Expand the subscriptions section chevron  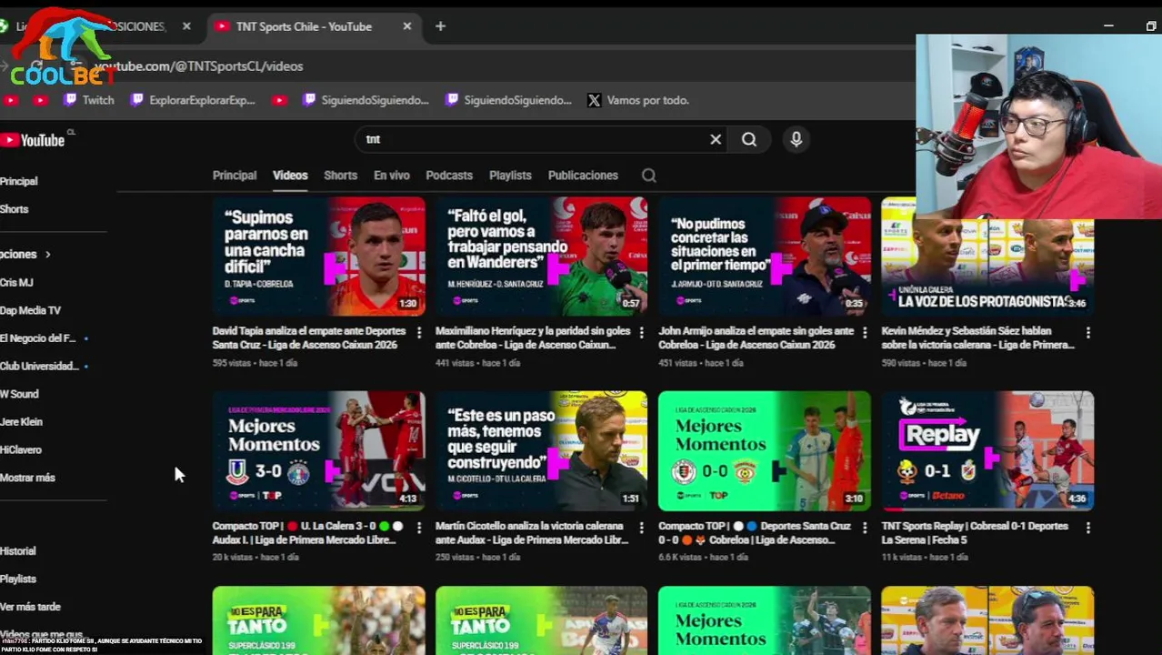click(47, 255)
